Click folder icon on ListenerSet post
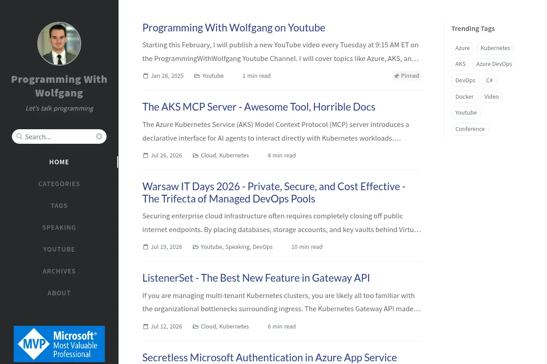Screen dimensions: 547x364 click(x=196, y=327)
